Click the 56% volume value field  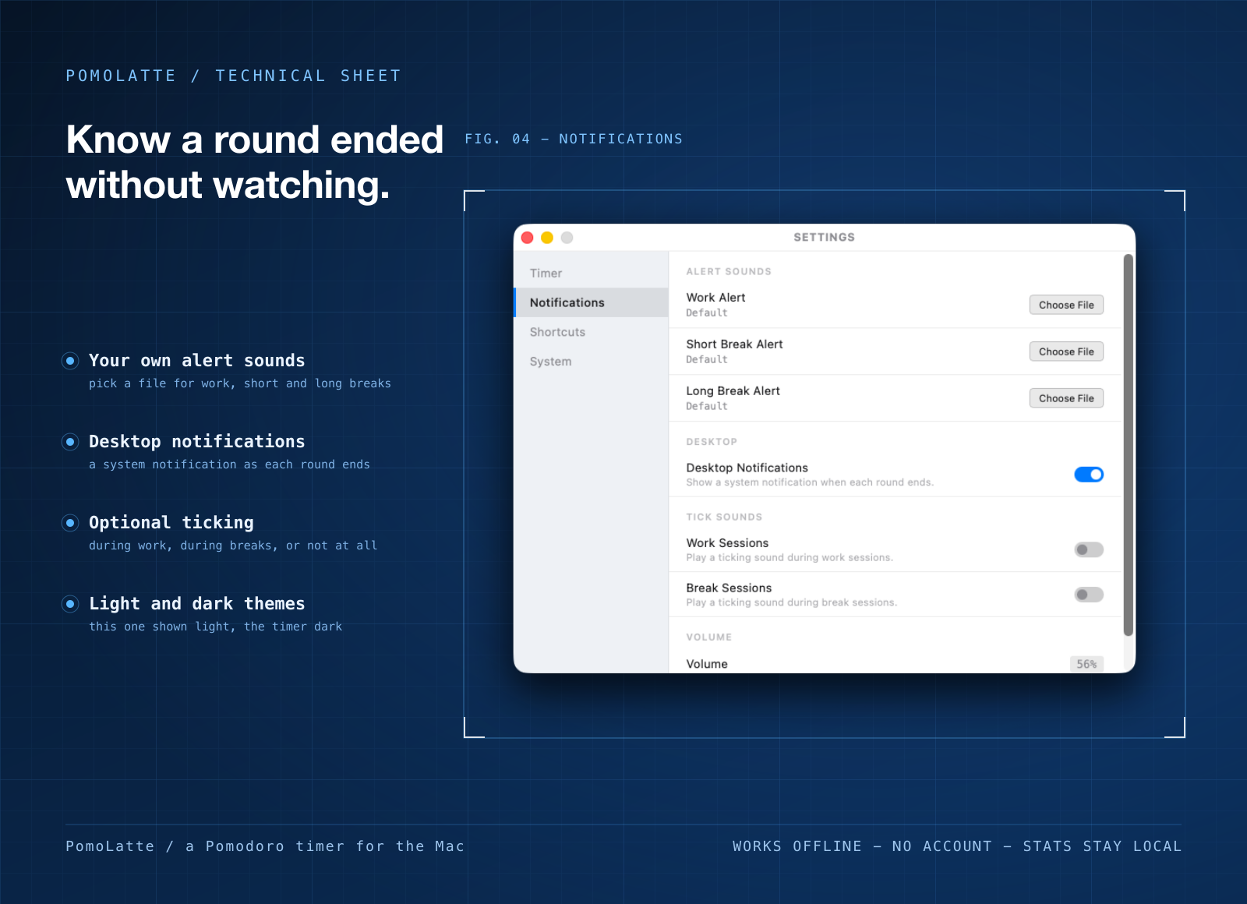click(x=1086, y=664)
